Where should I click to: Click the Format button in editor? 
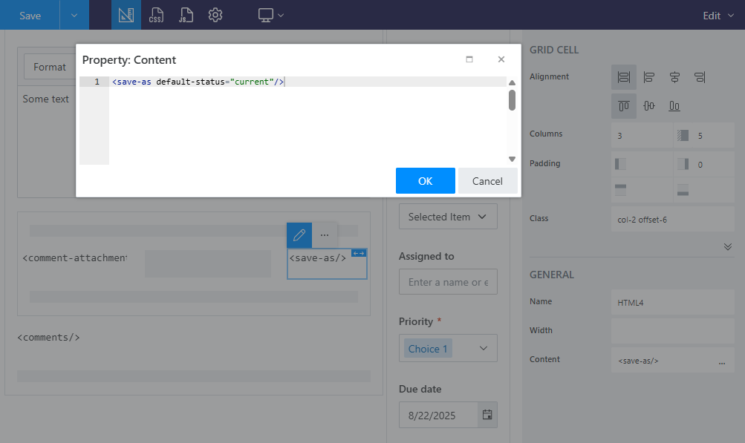pyautogui.click(x=50, y=67)
